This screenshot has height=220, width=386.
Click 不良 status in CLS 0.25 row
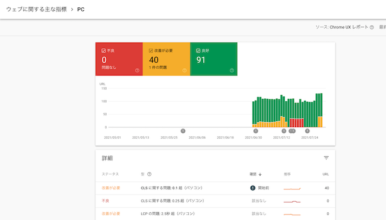[106, 201]
